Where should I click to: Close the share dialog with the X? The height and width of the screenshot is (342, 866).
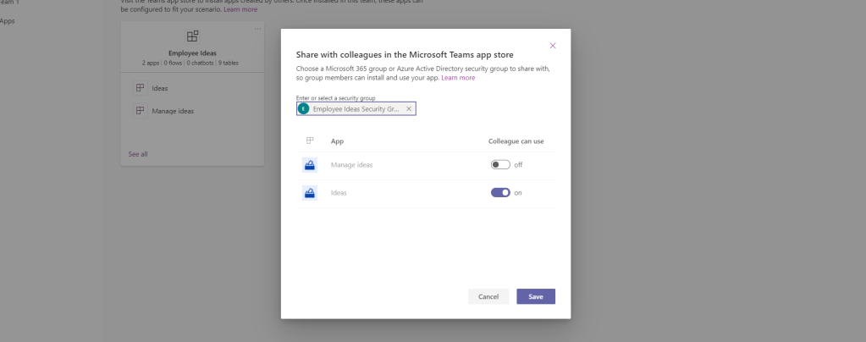[x=553, y=45]
